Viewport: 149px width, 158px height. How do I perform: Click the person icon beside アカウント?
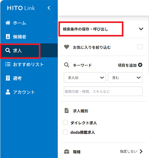[8, 92]
